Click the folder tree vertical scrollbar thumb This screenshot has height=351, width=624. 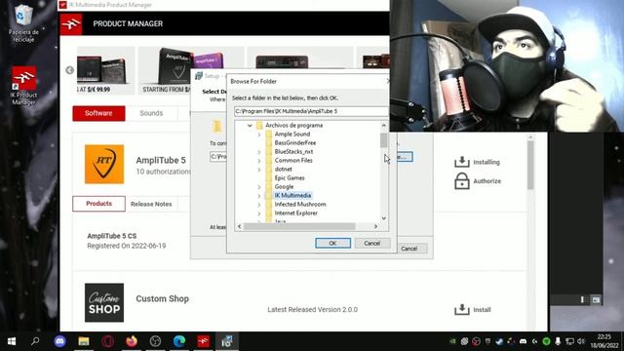point(383,140)
